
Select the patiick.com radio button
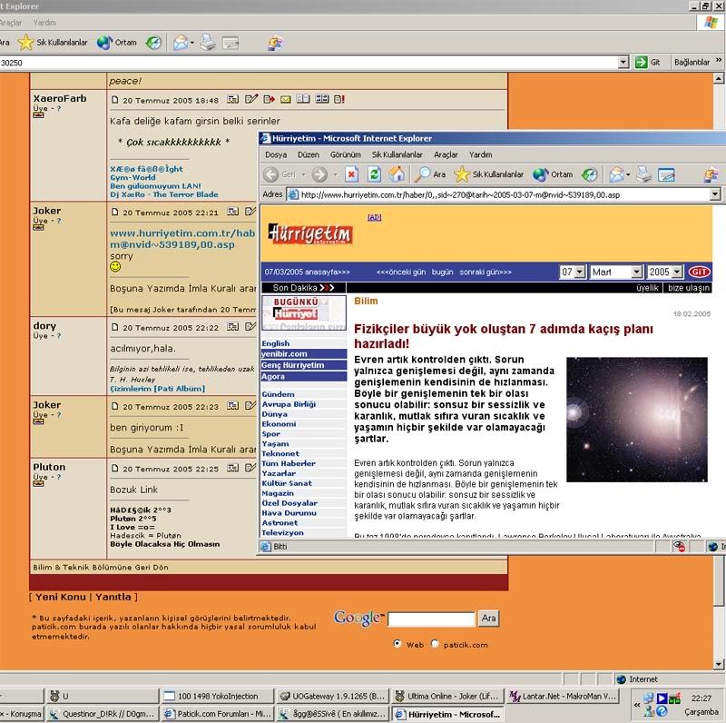pyautogui.click(x=436, y=644)
